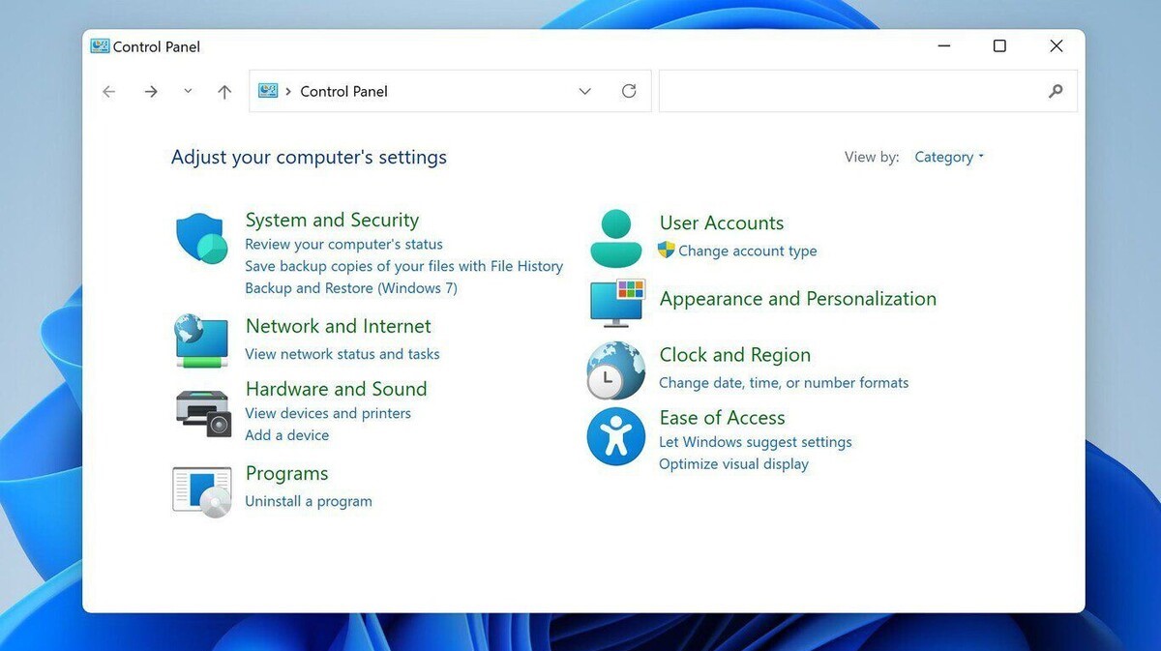Click the refresh button in address bar

(x=629, y=91)
